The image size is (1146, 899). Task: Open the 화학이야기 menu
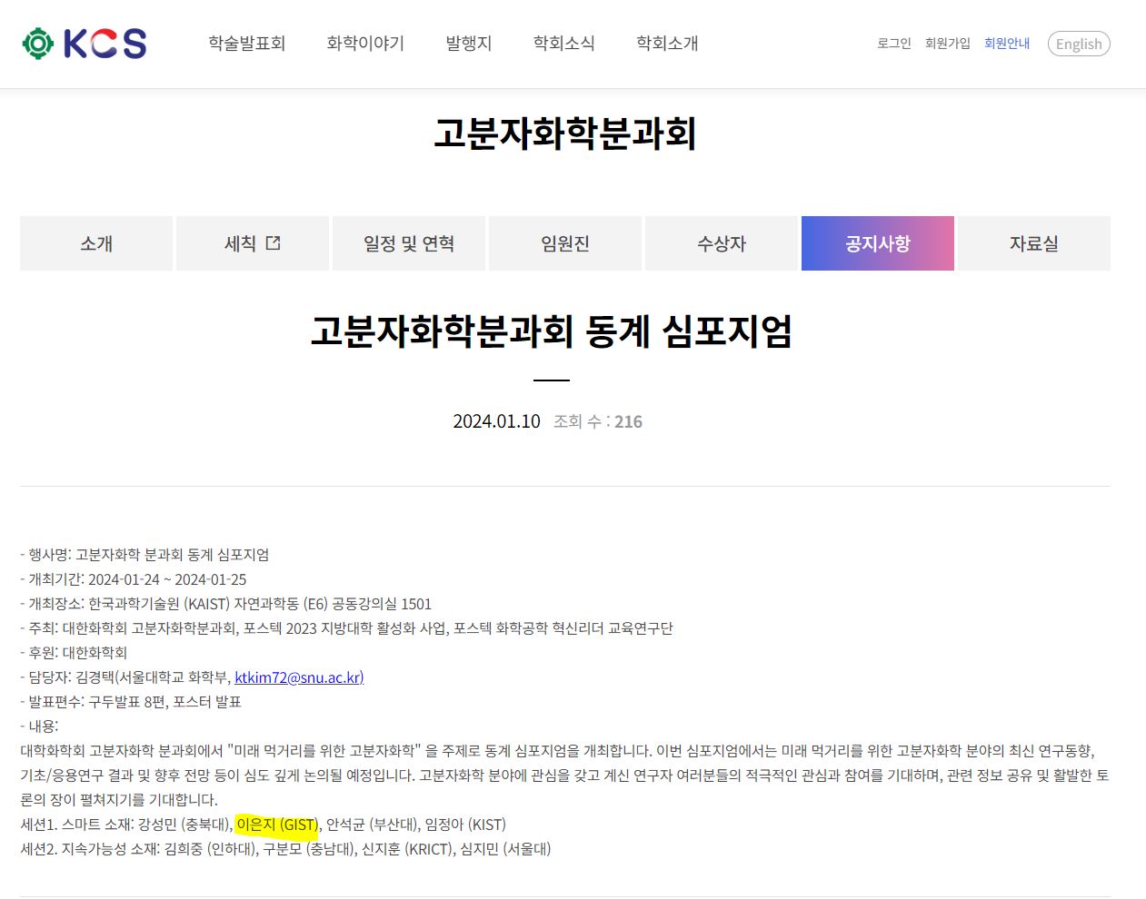tap(365, 44)
